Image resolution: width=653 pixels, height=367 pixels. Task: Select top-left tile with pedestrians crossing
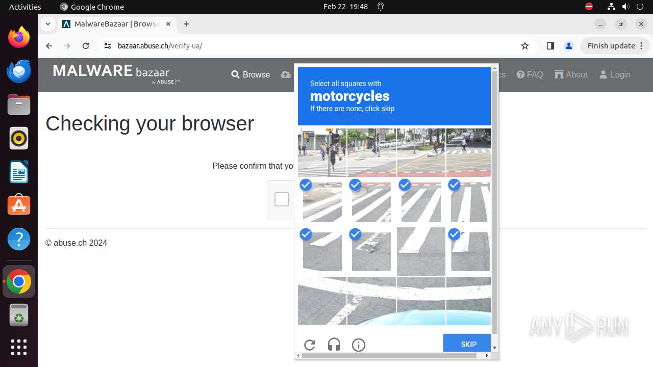(x=322, y=152)
